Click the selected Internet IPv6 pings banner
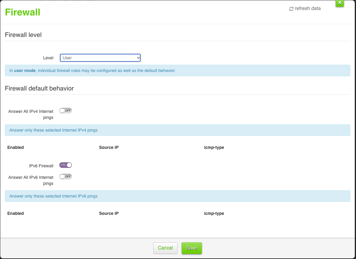 coord(178,196)
